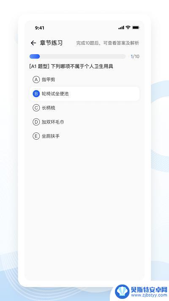Choose option circle E
The height and width of the screenshot is (301, 169).
click(36, 136)
